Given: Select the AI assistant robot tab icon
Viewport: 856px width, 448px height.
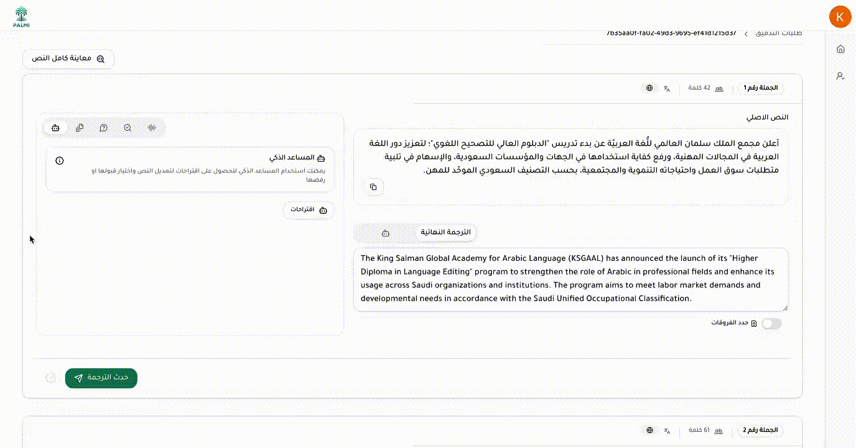Looking at the screenshot, I should [x=55, y=128].
